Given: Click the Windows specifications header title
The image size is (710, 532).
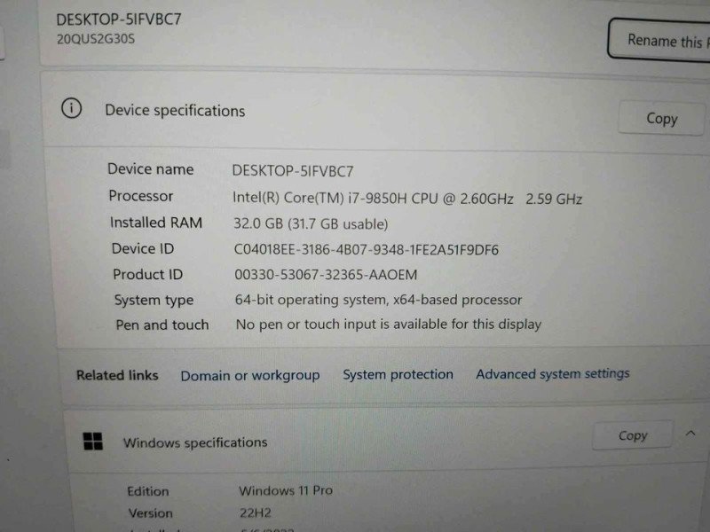Looking at the screenshot, I should [195, 442].
